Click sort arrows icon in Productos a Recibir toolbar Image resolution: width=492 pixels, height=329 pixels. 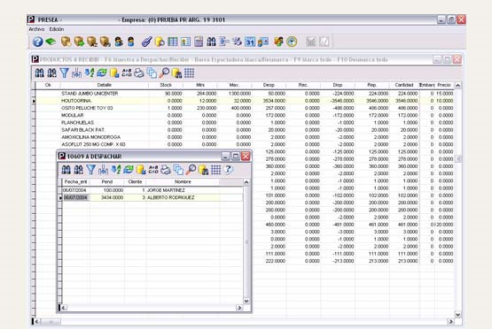[90, 73]
